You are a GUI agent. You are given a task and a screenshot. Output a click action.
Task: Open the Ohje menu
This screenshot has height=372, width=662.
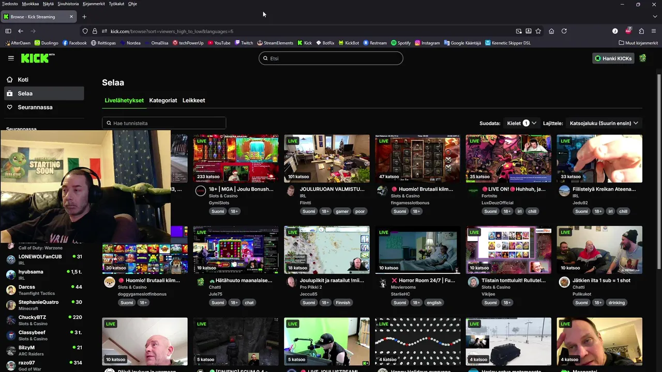click(x=132, y=4)
